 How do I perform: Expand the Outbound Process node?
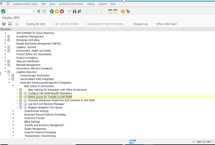(x=13, y=118)
